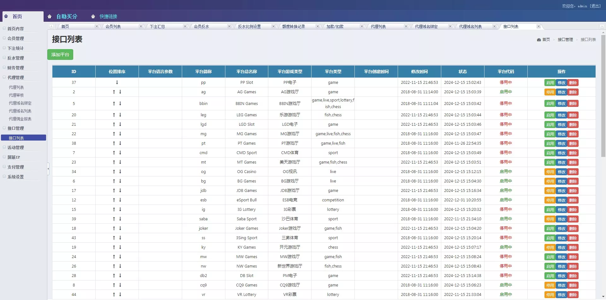The image size is (606, 300).
Task: Click the down arrow in the pp row
Action: (117, 83)
